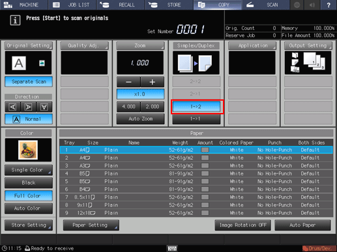
Task: Select tray 6 B4 paper row
Action: click(x=196, y=190)
